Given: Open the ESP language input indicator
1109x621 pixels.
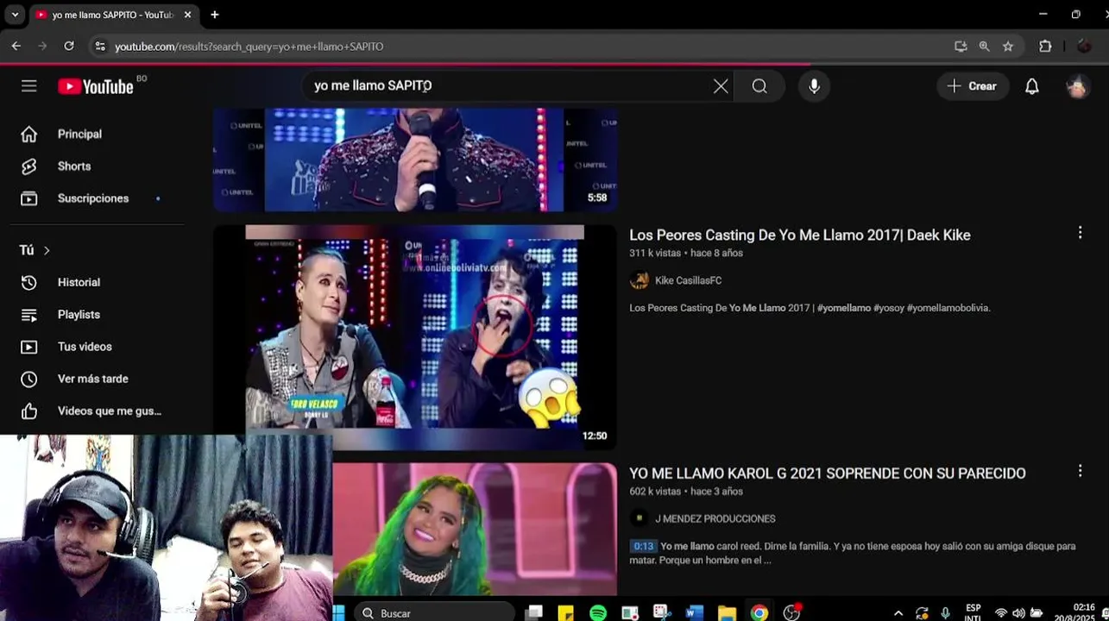Looking at the screenshot, I should [973, 613].
